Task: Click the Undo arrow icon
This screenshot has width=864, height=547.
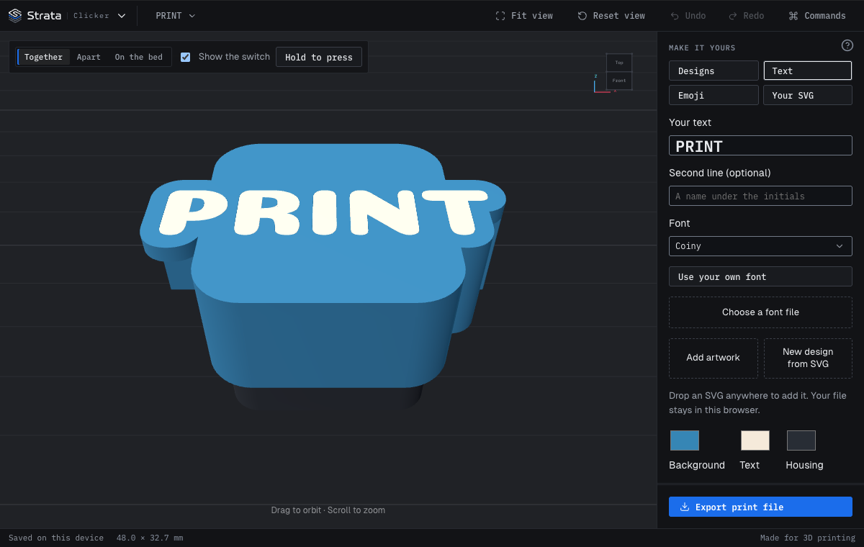Action: [675, 16]
